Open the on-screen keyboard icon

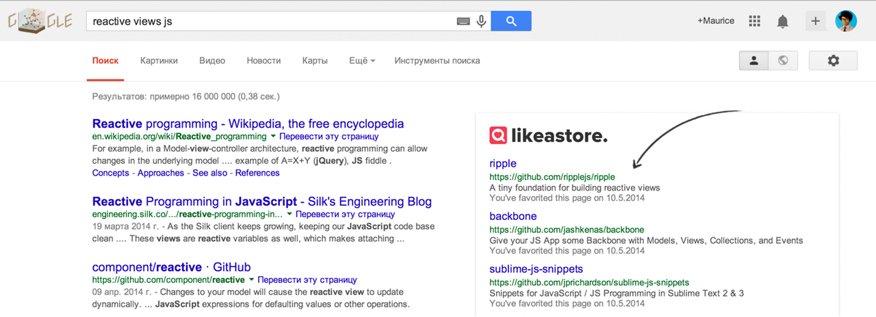pos(463,21)
